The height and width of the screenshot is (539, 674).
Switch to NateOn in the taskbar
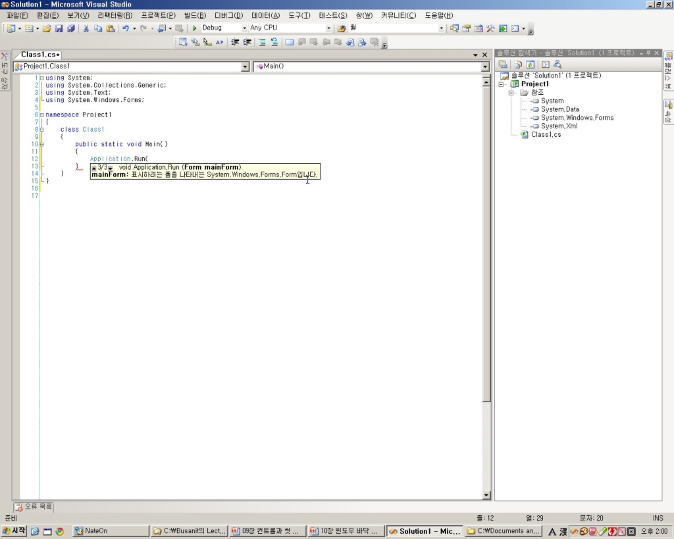[x=111, y=531]
